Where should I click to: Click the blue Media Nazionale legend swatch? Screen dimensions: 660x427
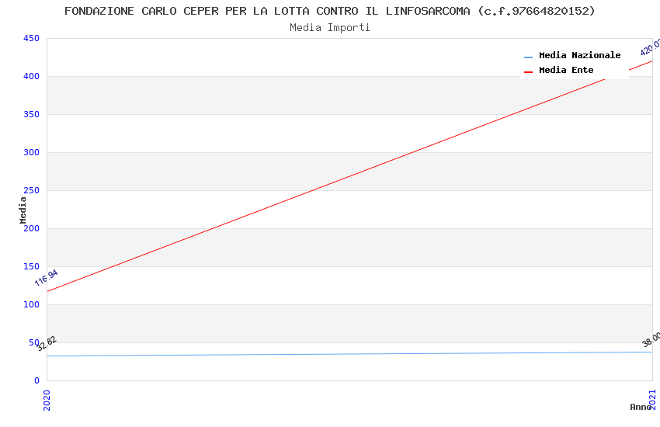528,57
